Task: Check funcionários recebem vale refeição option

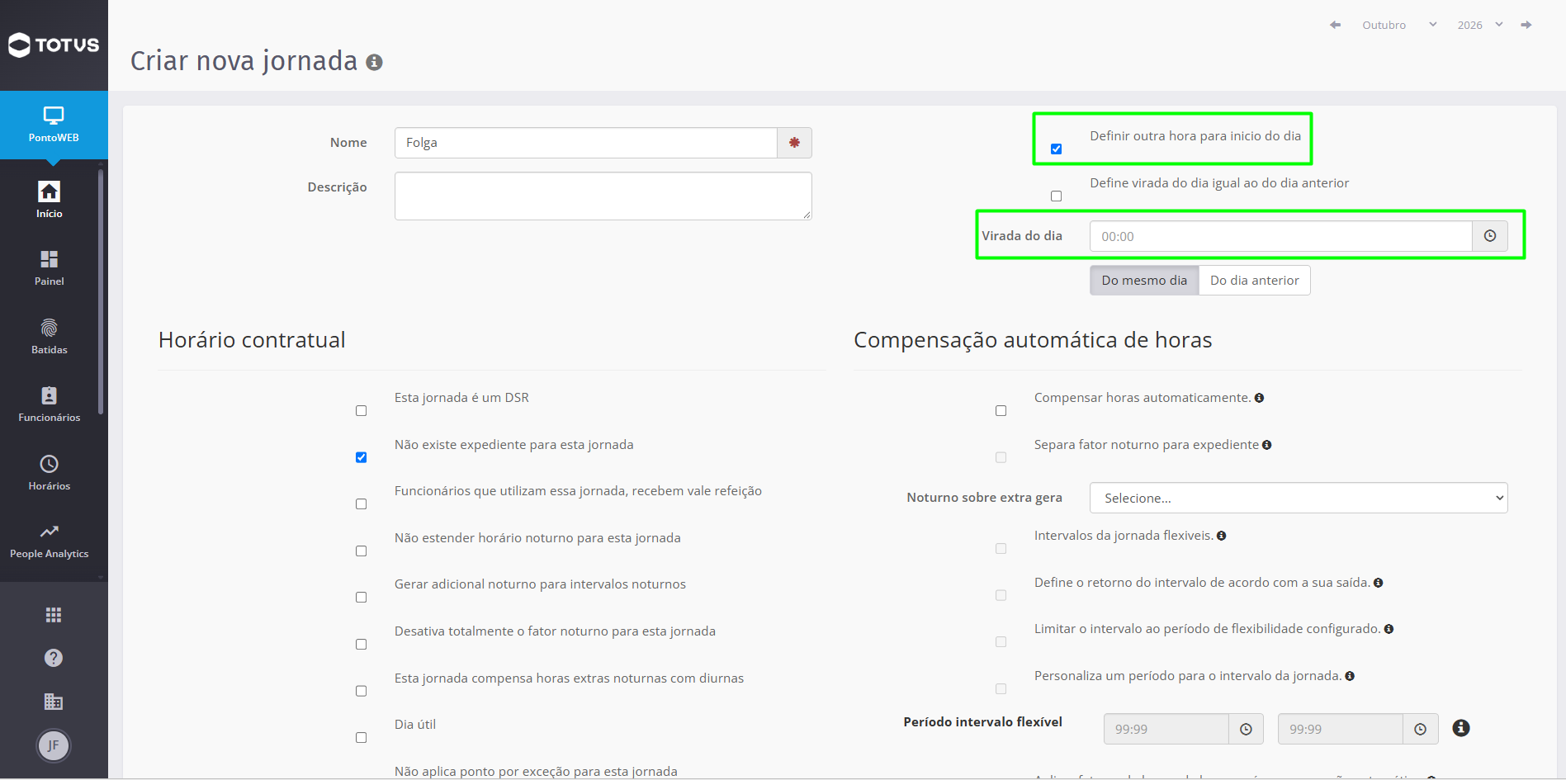Action: (361, 504)
